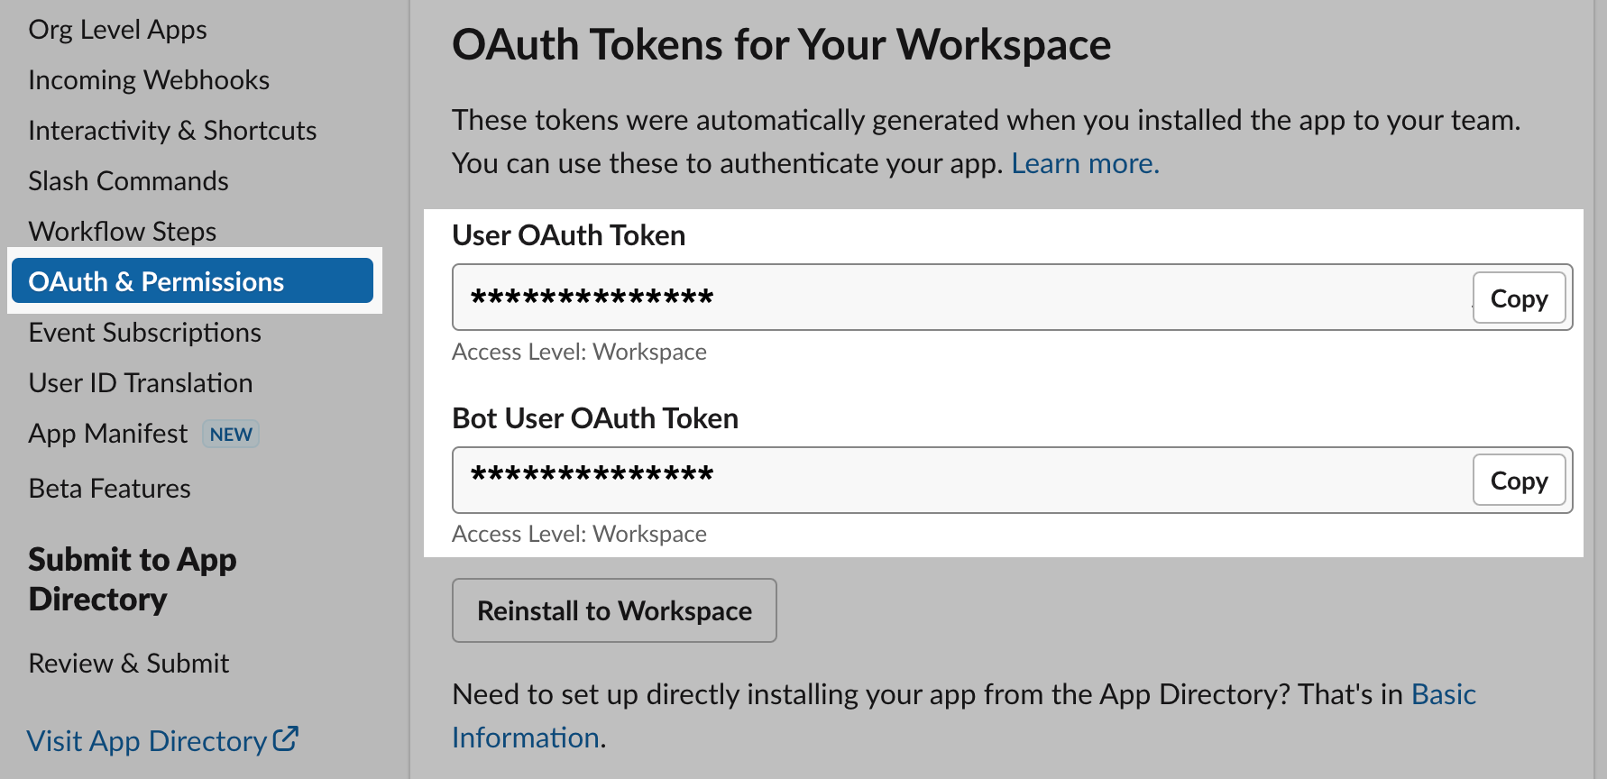
Task: Navigate to Workflow Steps
Action: point(123,231)
